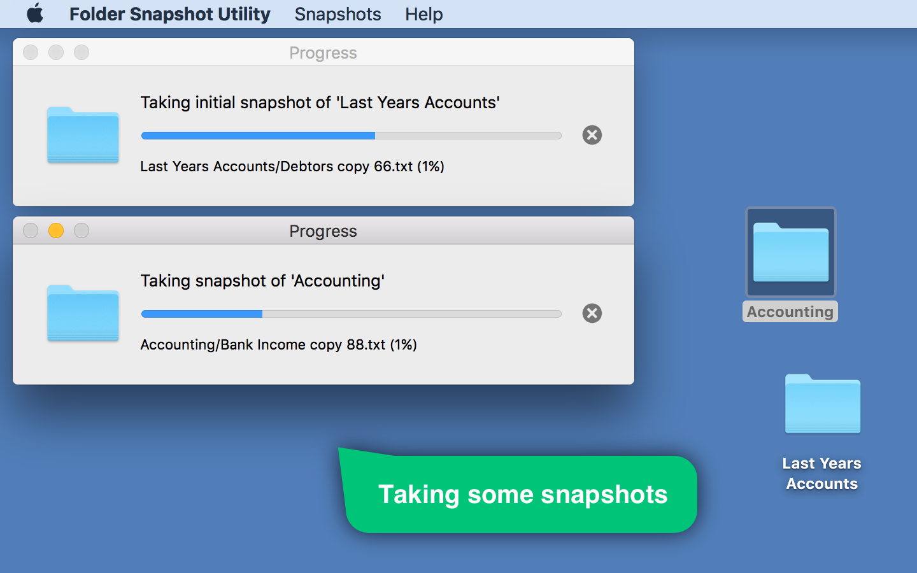Open the Apple menu
Screen dimensions: 917x573
35,14
